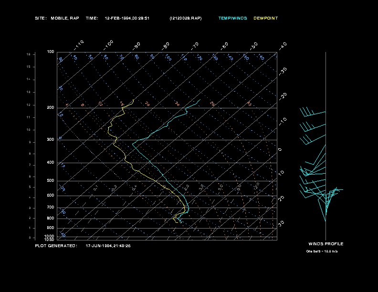Select the timestamp '17-JUN-1994,21:49:26'
378x292 pixels.
(x=108, y=246)
